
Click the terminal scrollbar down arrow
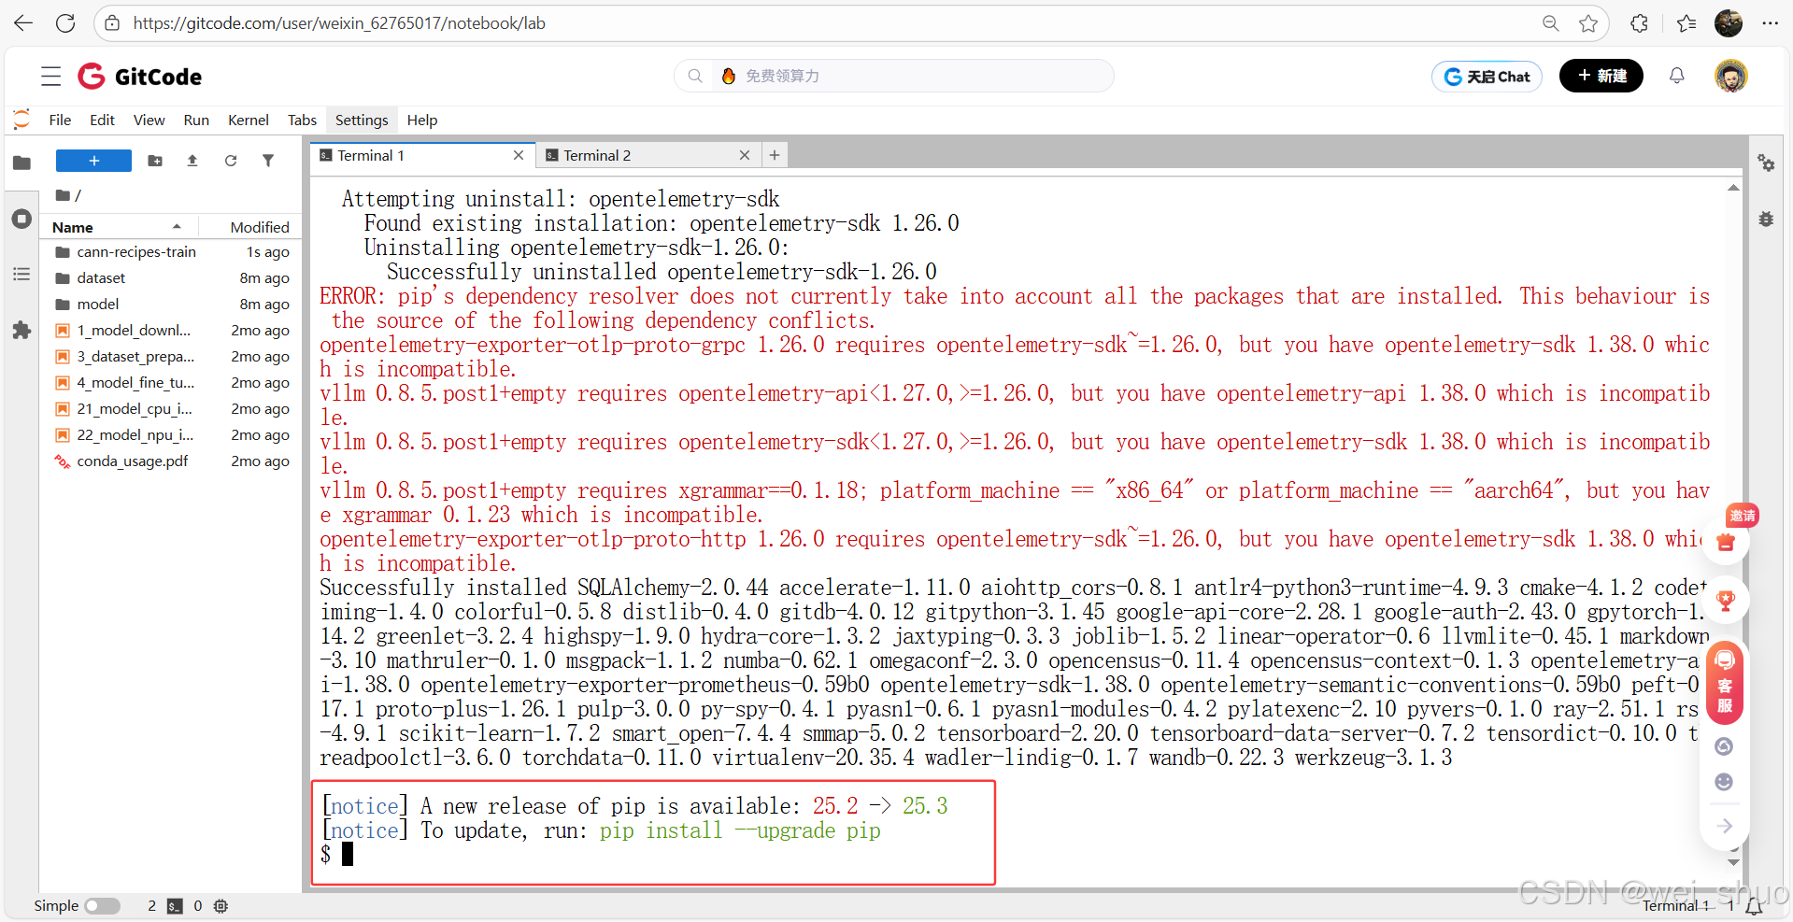point(1733,862)
